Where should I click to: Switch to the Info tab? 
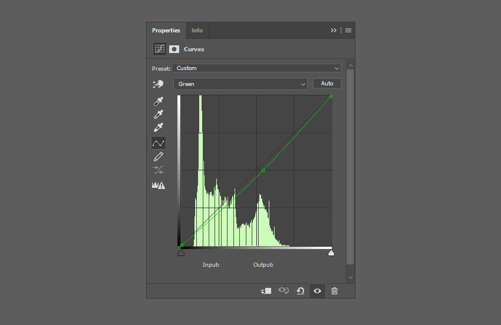[197, 31]
